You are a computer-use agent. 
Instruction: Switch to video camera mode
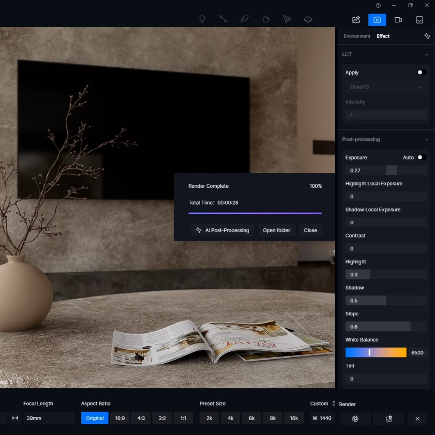[x=398, y=20]
